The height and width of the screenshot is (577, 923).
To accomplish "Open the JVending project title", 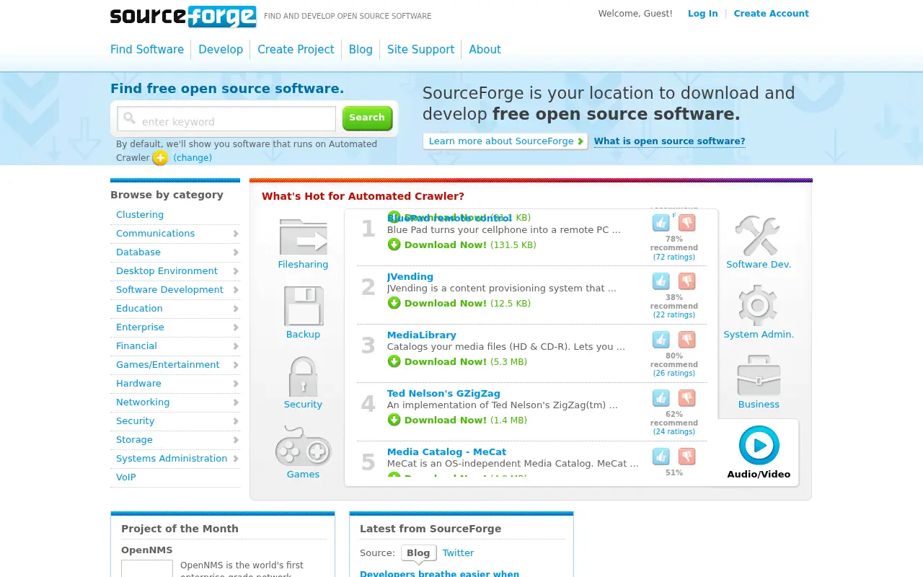I will (x=410, y=277).
